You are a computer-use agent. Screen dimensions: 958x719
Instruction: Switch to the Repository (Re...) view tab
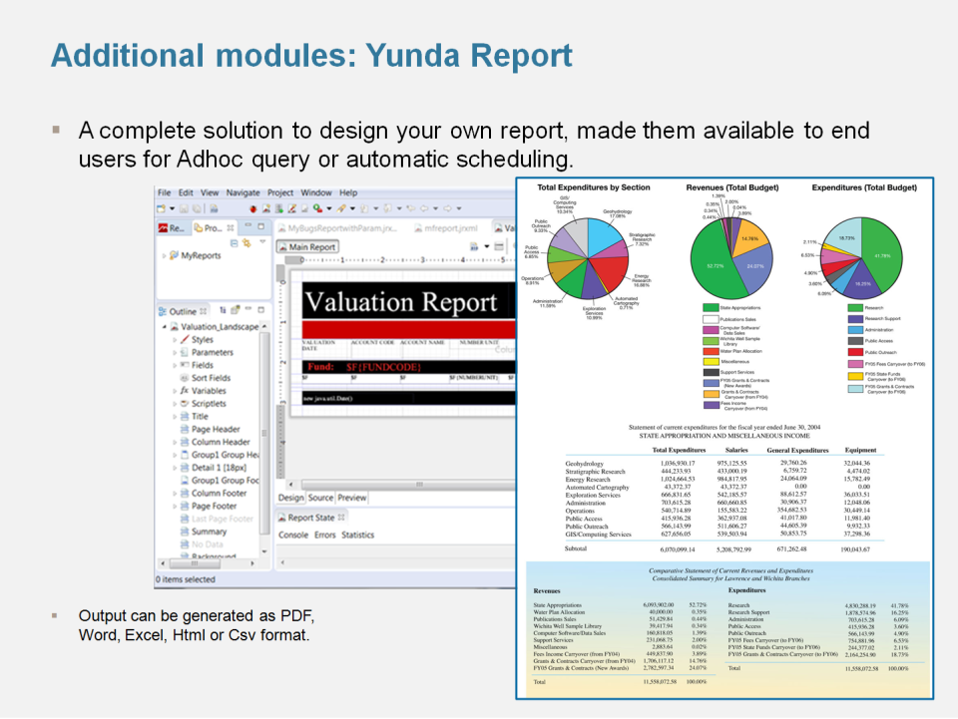(x=172, y=227)
